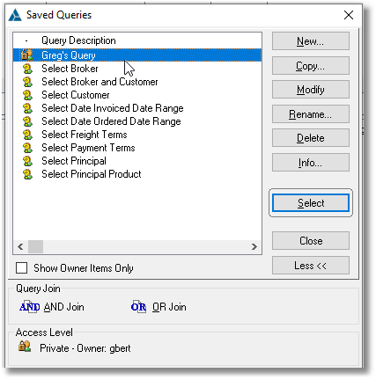Open the Rename... dialog
Screen dimensions: 376x380
tap(311, 114)
